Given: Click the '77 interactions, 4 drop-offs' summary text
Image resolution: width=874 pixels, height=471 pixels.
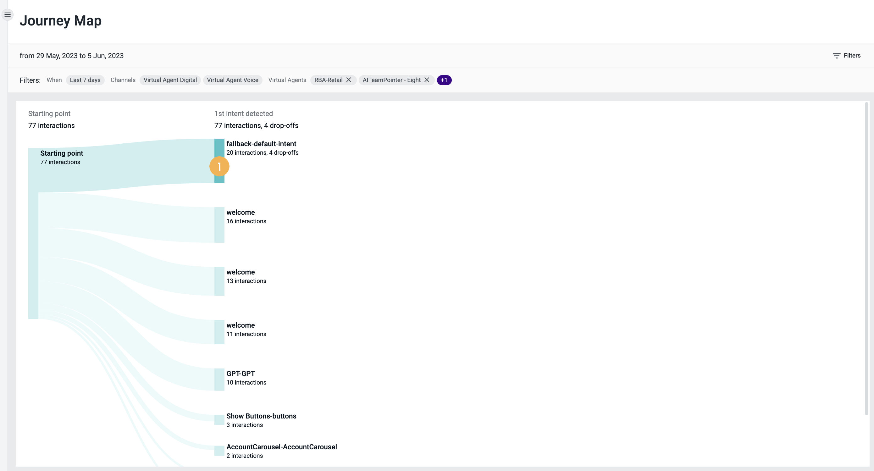Looking at the screenshot, I should (256, 125).
